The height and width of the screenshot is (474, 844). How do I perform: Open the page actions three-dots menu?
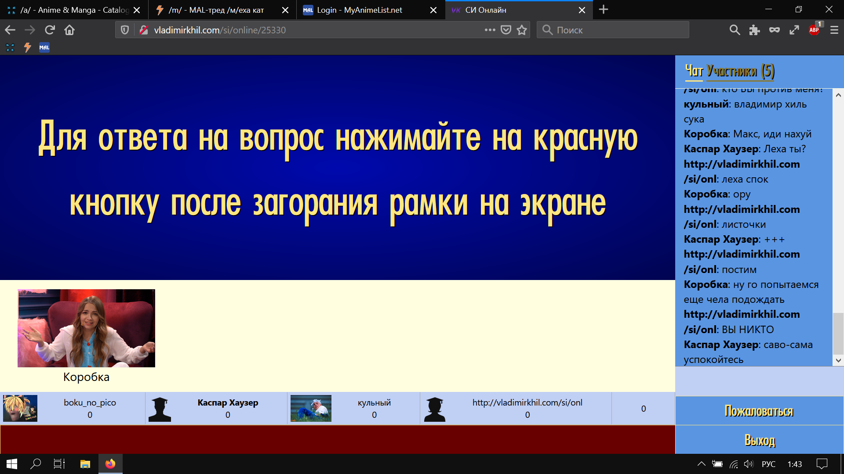[x=490, y=30]
